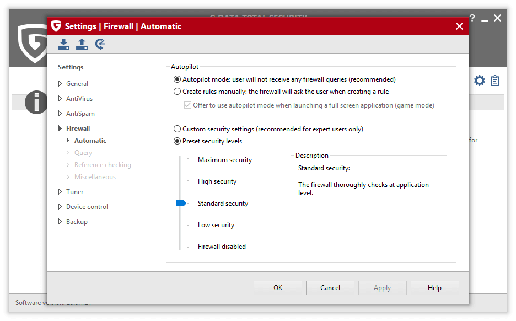Click the save settings (upload) icon
516x321 pixels.
point(82,45)
